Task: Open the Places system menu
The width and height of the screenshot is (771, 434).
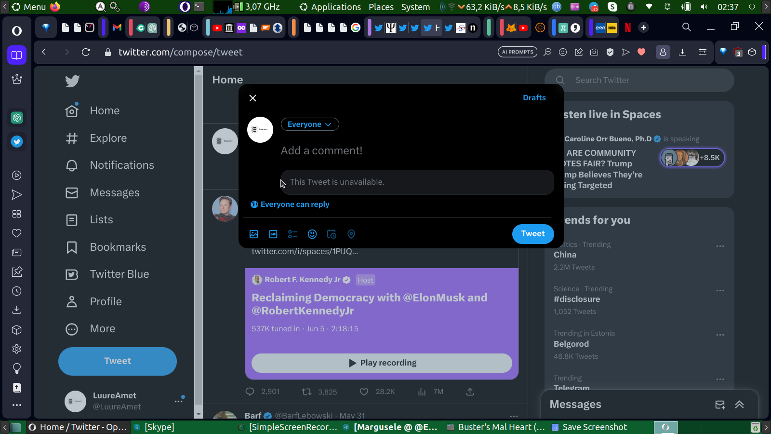Action: click(x=381, y=7)
